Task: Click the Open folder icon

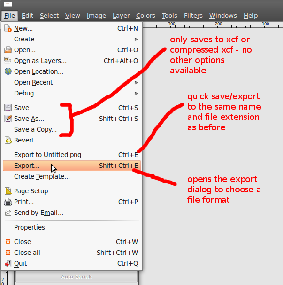Action: tap(8, 50)
